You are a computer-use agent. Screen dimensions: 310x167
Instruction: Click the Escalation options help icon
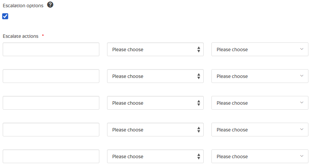[x=50, y=5]
